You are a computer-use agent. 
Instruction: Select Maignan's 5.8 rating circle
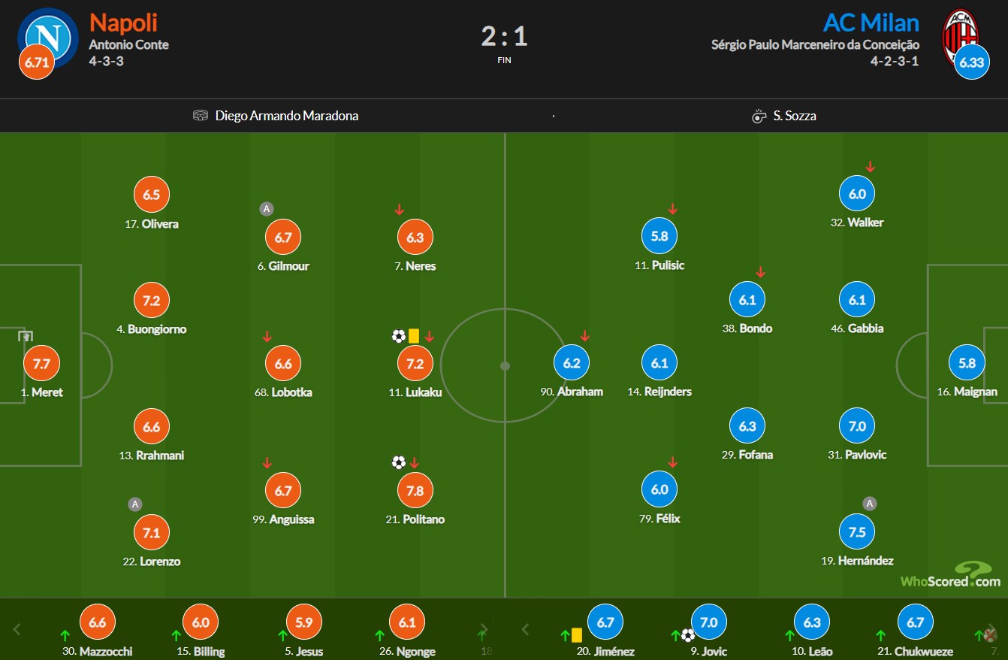click(x=967, y=363)
